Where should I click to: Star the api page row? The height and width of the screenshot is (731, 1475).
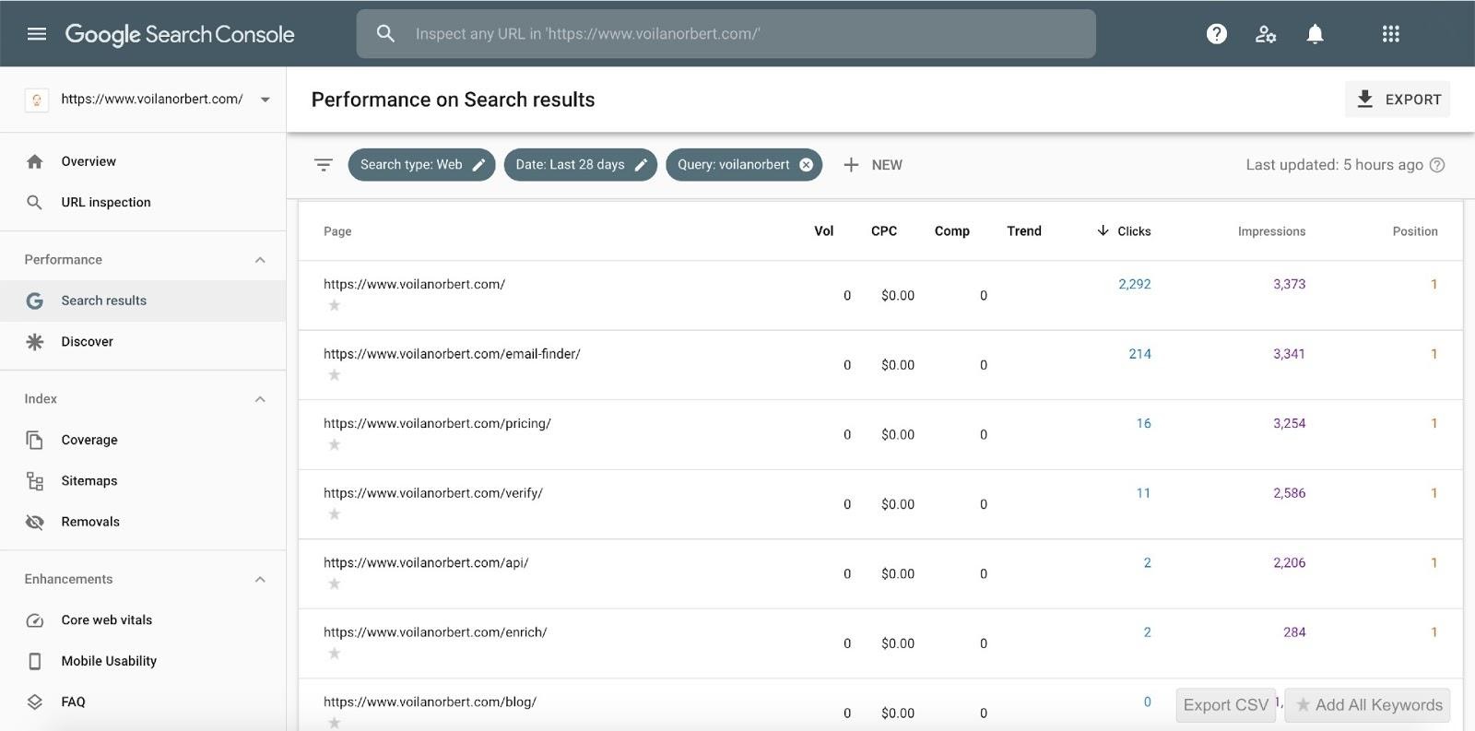335,584
